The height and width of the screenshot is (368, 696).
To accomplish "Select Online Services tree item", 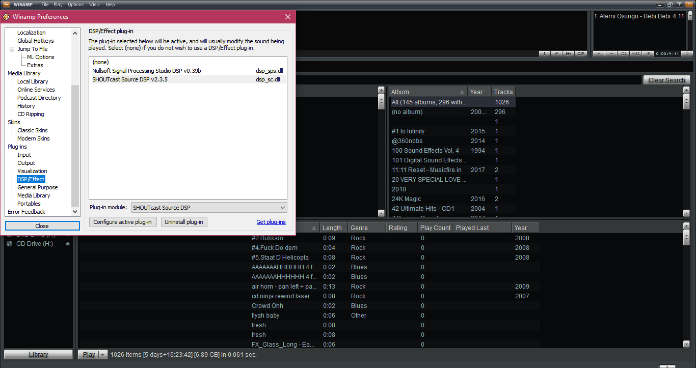I will [x=36, y=90].
